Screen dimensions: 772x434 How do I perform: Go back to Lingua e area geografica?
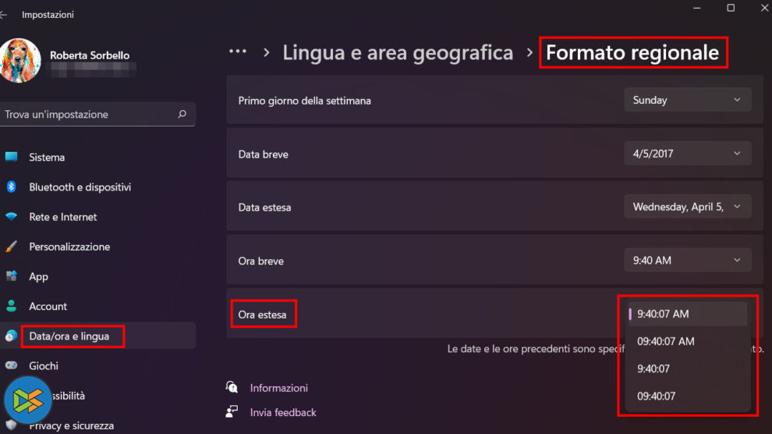[x=398, y=53]
